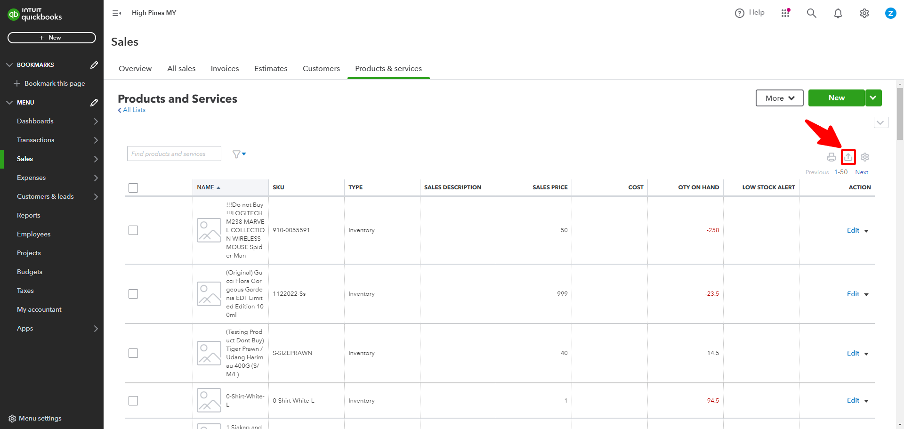Viewport: 904px width, 429px height.
Task: Open Budgets in the sidebar menu
Action: coord(30,272)
